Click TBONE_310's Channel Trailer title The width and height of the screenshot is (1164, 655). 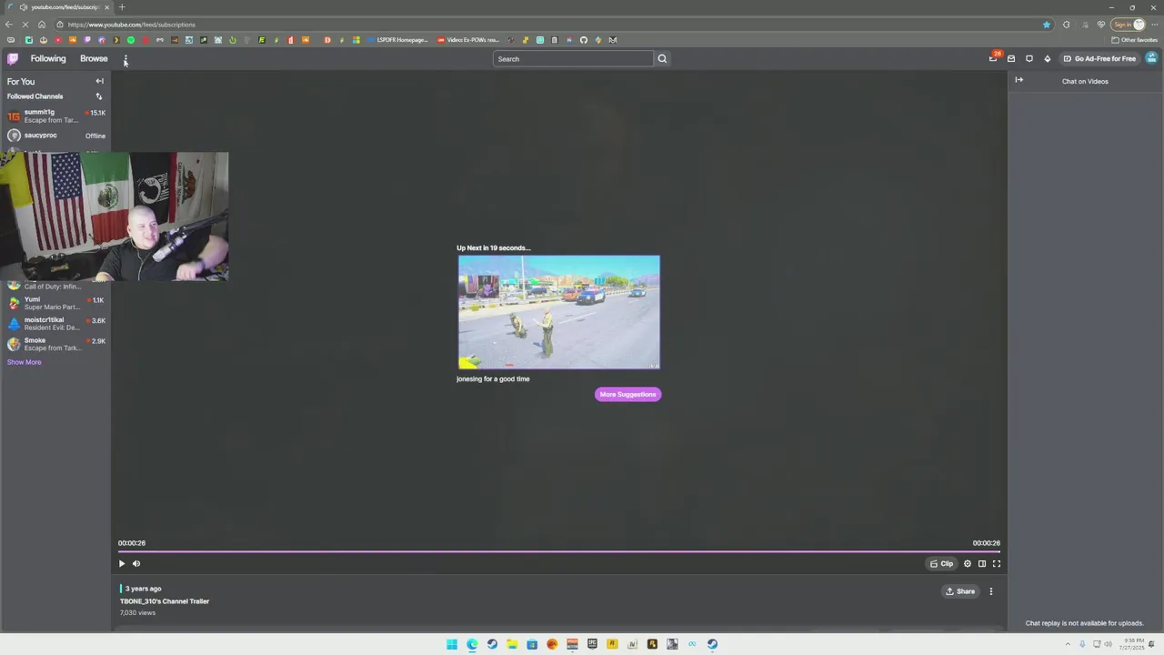pyautogui.click(x=165, y=601)
